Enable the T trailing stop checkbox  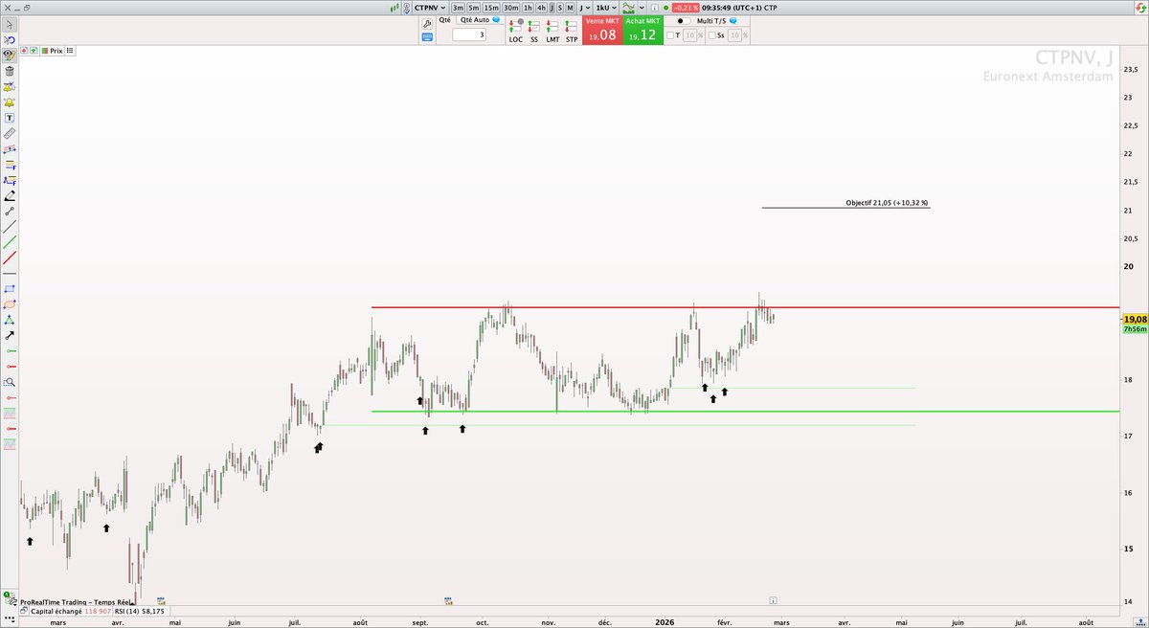click(x=672, y=34)
